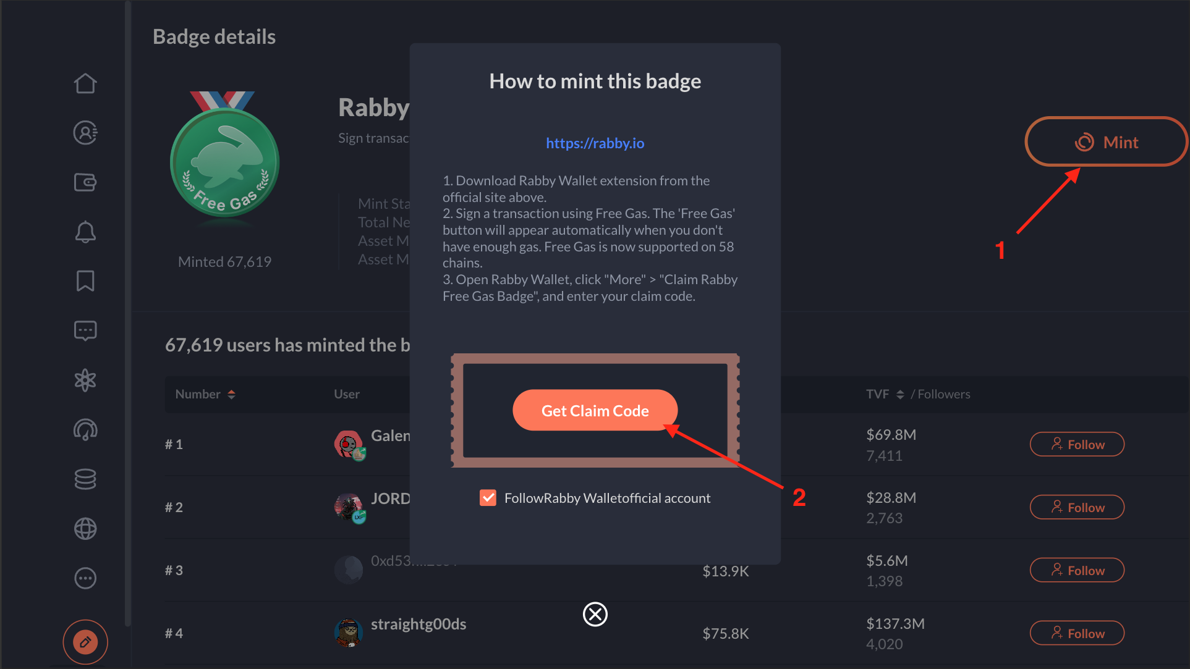The image size is (1190, 669).
Task: View notifications via the bell icon
Action: [x=85, y=231]
